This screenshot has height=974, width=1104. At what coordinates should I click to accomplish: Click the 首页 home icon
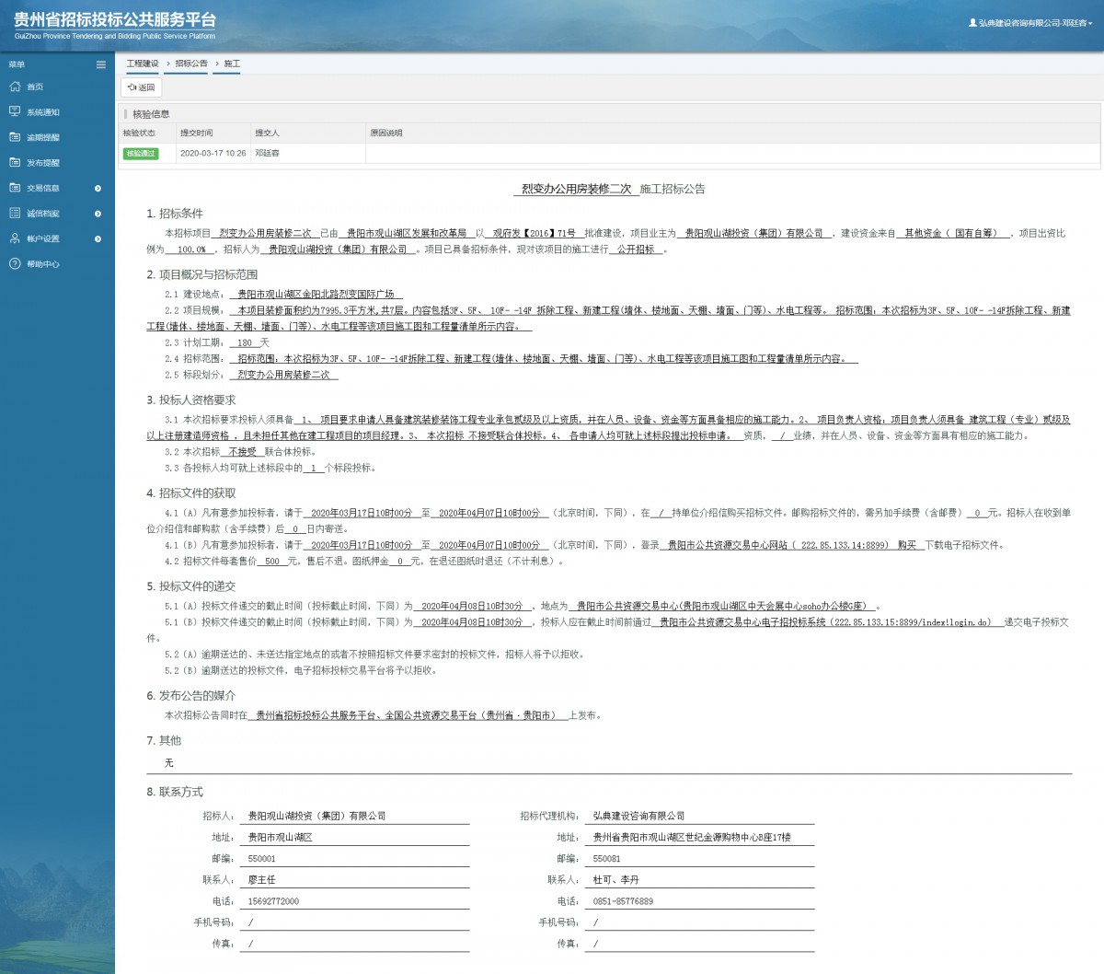point(15,87)
